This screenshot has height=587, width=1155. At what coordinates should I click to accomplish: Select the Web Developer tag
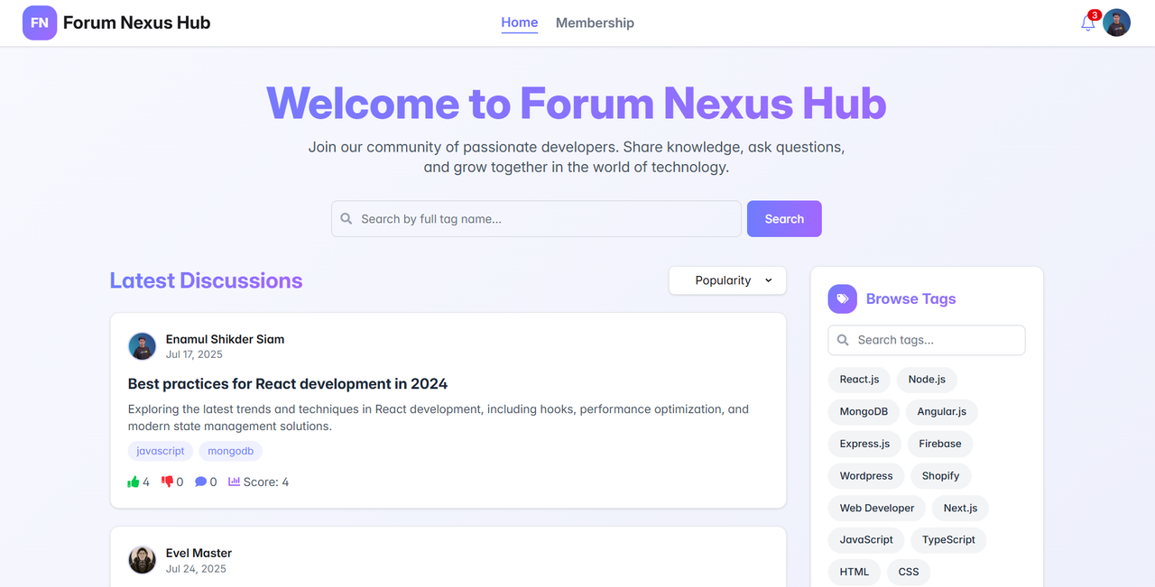[x=877, y=508]
